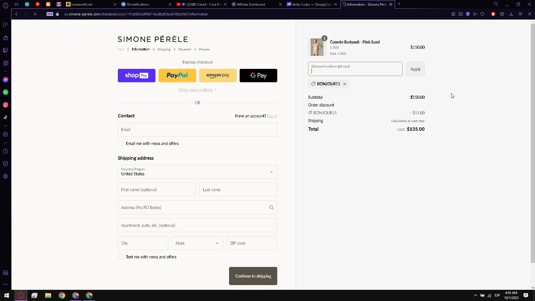Check Text me with news and offers
Screen dimensions: 535x301
click(121, 257)
